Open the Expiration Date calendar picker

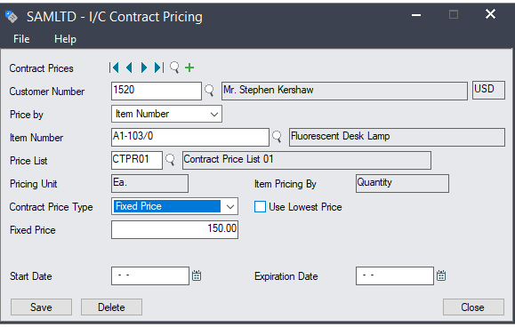441,275
